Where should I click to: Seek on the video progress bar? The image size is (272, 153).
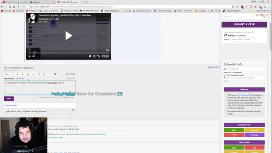68,53
